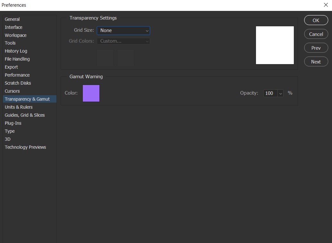Click the Gamut Warning color swatch
Image resolution: width=332 pixels, height=243 pixels.
(x=91, y=93)
